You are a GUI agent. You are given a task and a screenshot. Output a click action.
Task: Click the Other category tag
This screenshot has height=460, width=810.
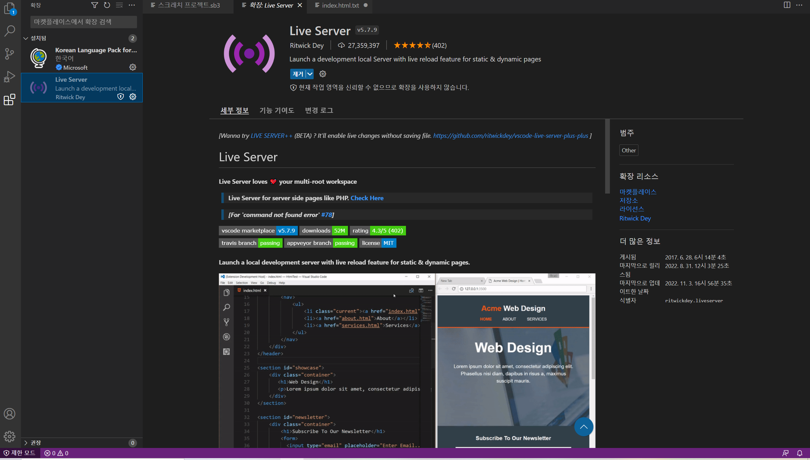[x=629, y=150]
